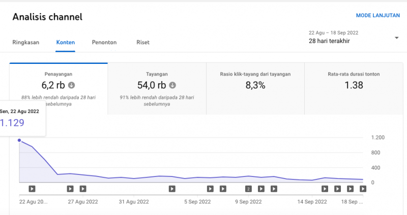407x215 pixels.
Task: Switch to the Ringkasan tab
Action: (25, 43)
